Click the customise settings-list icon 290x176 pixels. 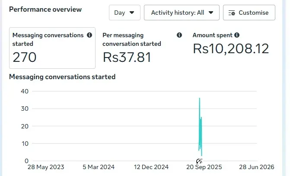232,13
